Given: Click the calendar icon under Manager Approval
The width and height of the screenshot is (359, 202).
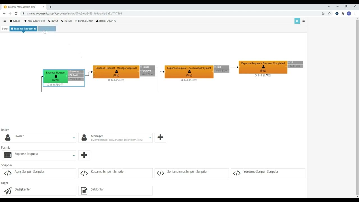Looking at the screenshot, I should (123, 80).
